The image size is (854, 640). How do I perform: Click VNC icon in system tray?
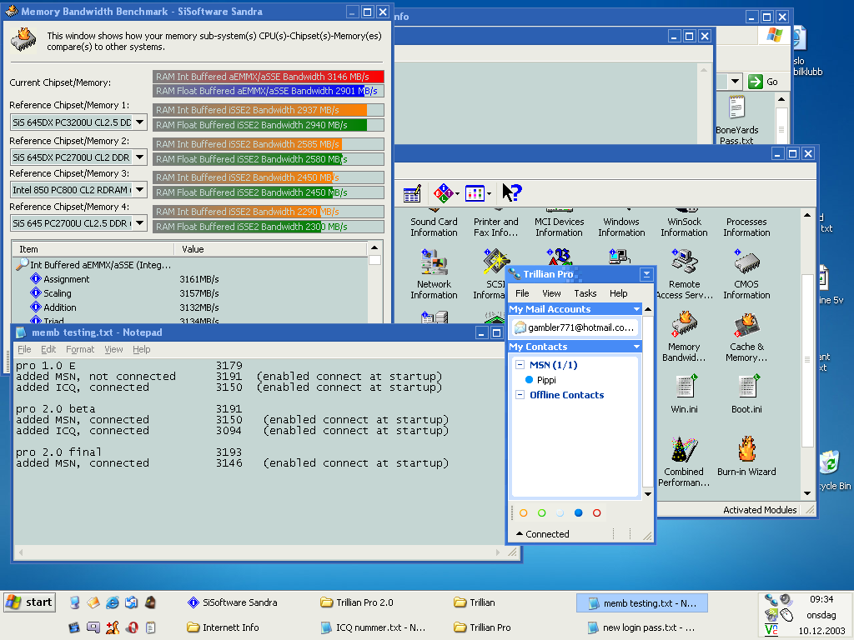point(771,630)
